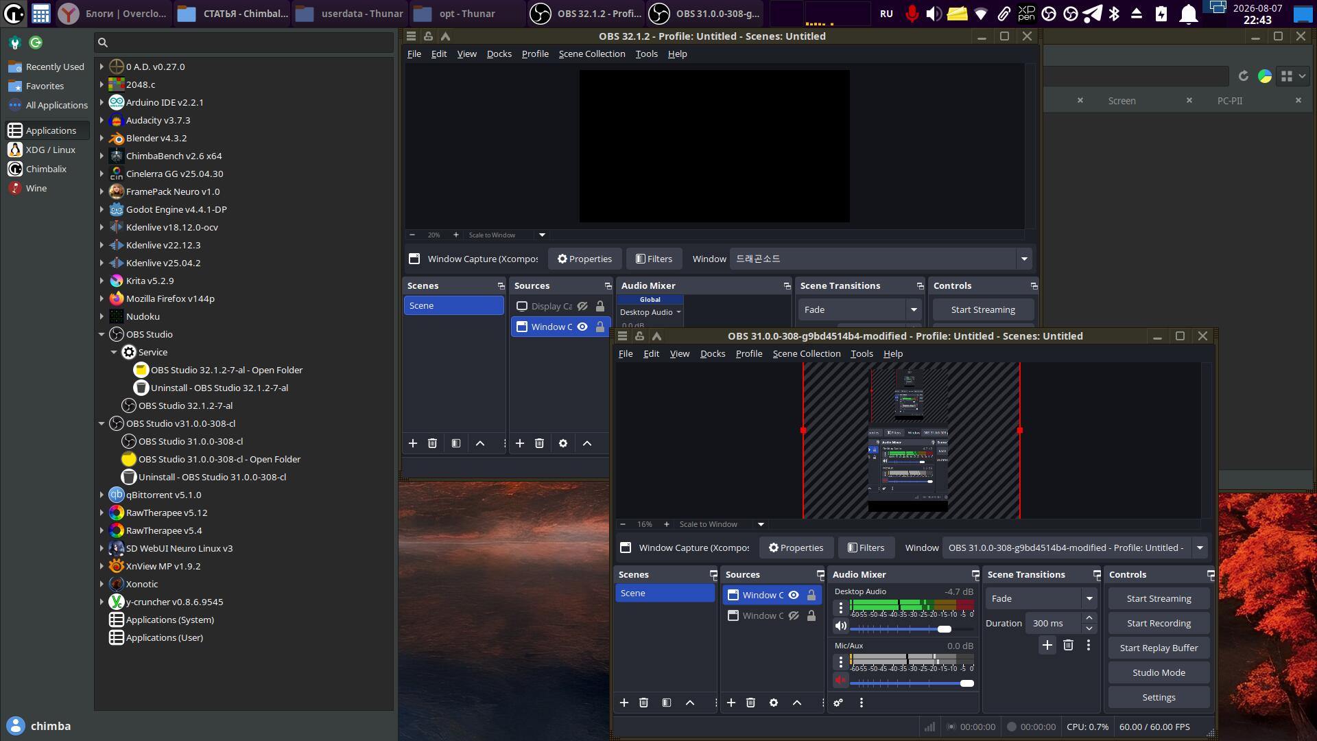Open source properties gear in OBS 31.0.0 Sources toolbar
The image size is (1317, 741).
tap(774, 703)
